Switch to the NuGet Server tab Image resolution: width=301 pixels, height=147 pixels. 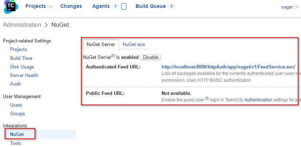(101, 44)
